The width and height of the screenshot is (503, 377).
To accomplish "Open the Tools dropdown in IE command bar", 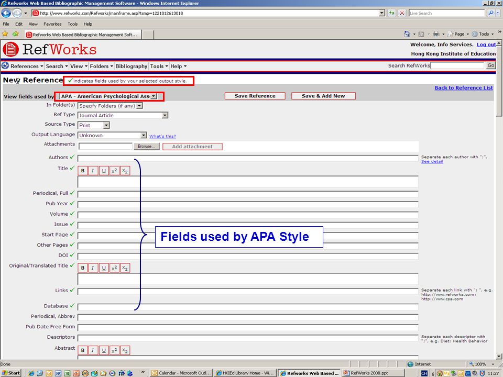I will 483,34.
